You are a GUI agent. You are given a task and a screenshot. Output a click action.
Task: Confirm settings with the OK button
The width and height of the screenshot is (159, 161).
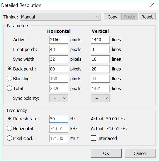click(x=106, y=153)
